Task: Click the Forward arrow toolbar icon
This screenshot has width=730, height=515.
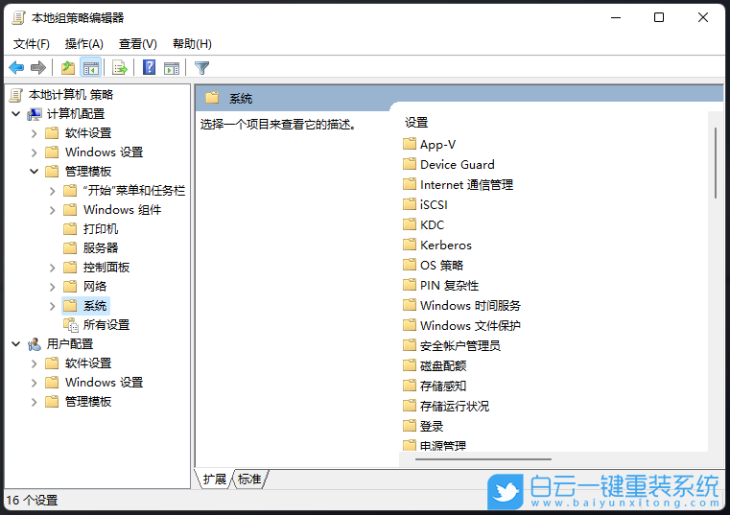Action: [x=38, y=68]
